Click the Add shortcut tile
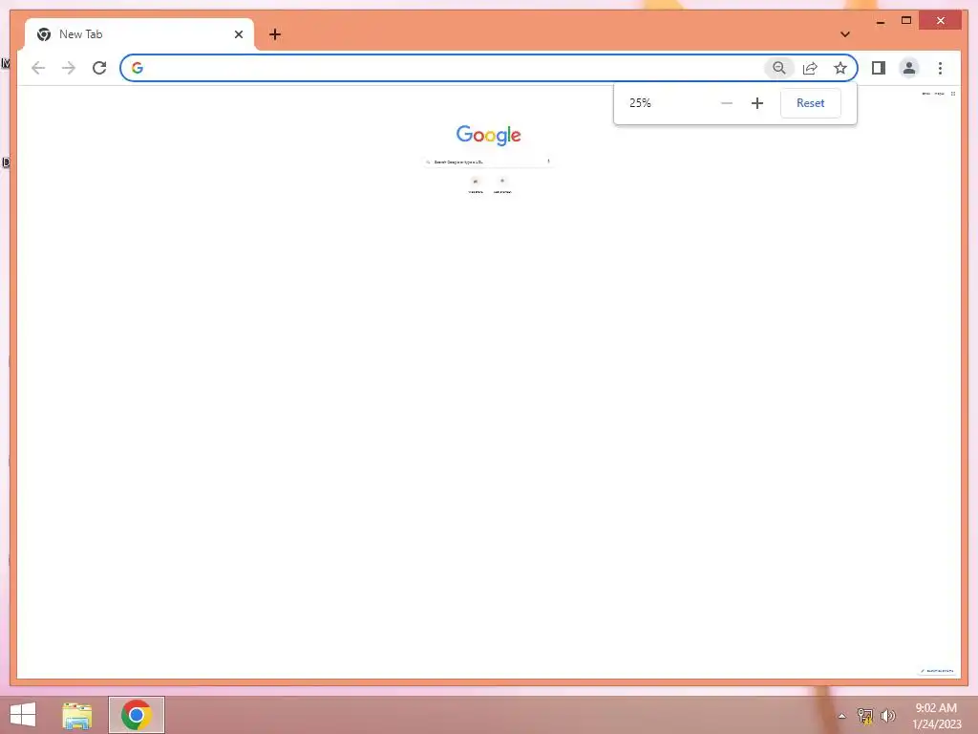The height and width of the screenshot is (734, 978). [x=502, y=184]
